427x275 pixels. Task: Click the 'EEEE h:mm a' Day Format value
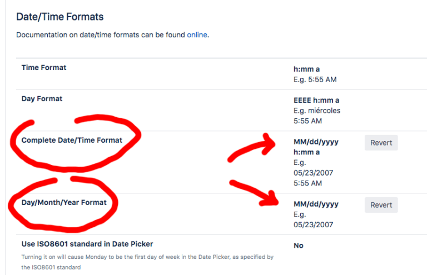click(x=316, y=101)
